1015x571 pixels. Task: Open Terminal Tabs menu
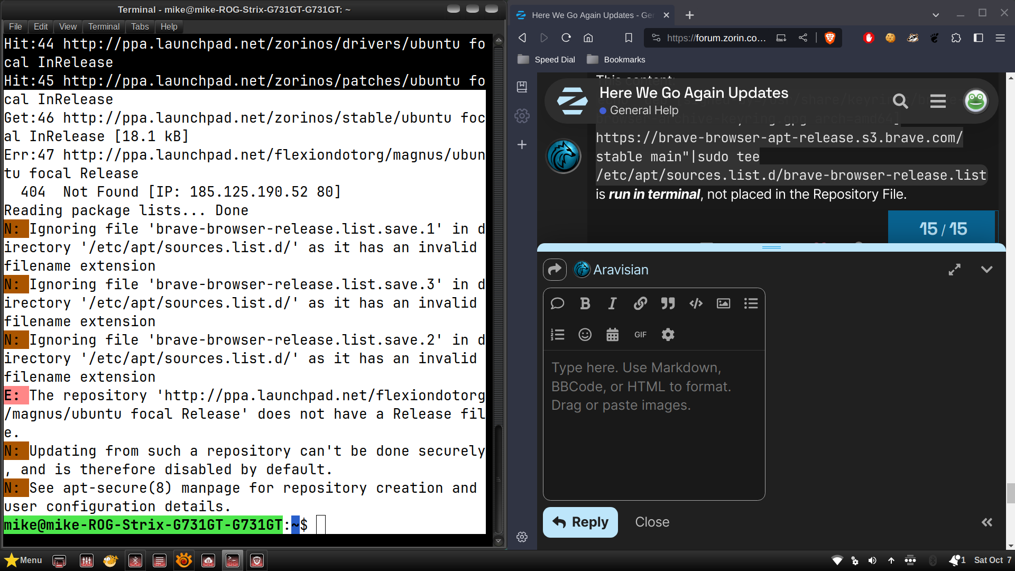(x=140, y=26)
